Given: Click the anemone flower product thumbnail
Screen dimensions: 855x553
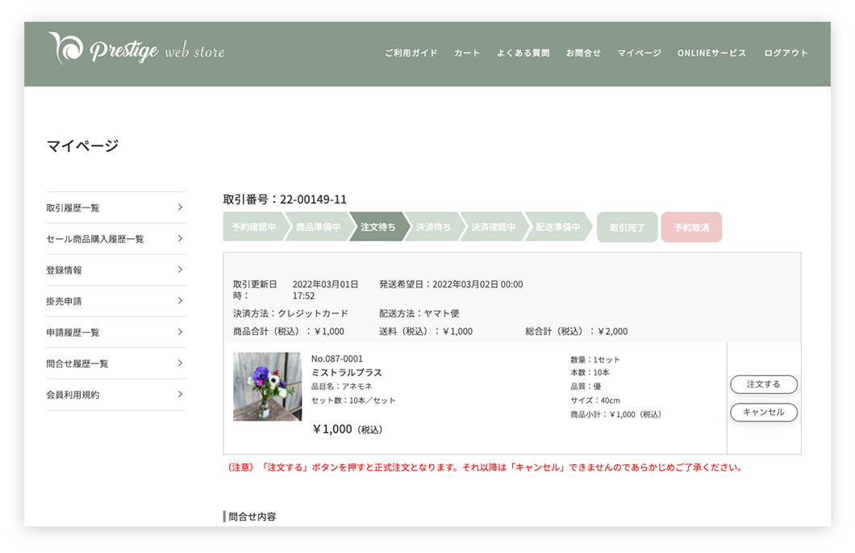Looking at the screenshot, I should (x=267, y=387).
